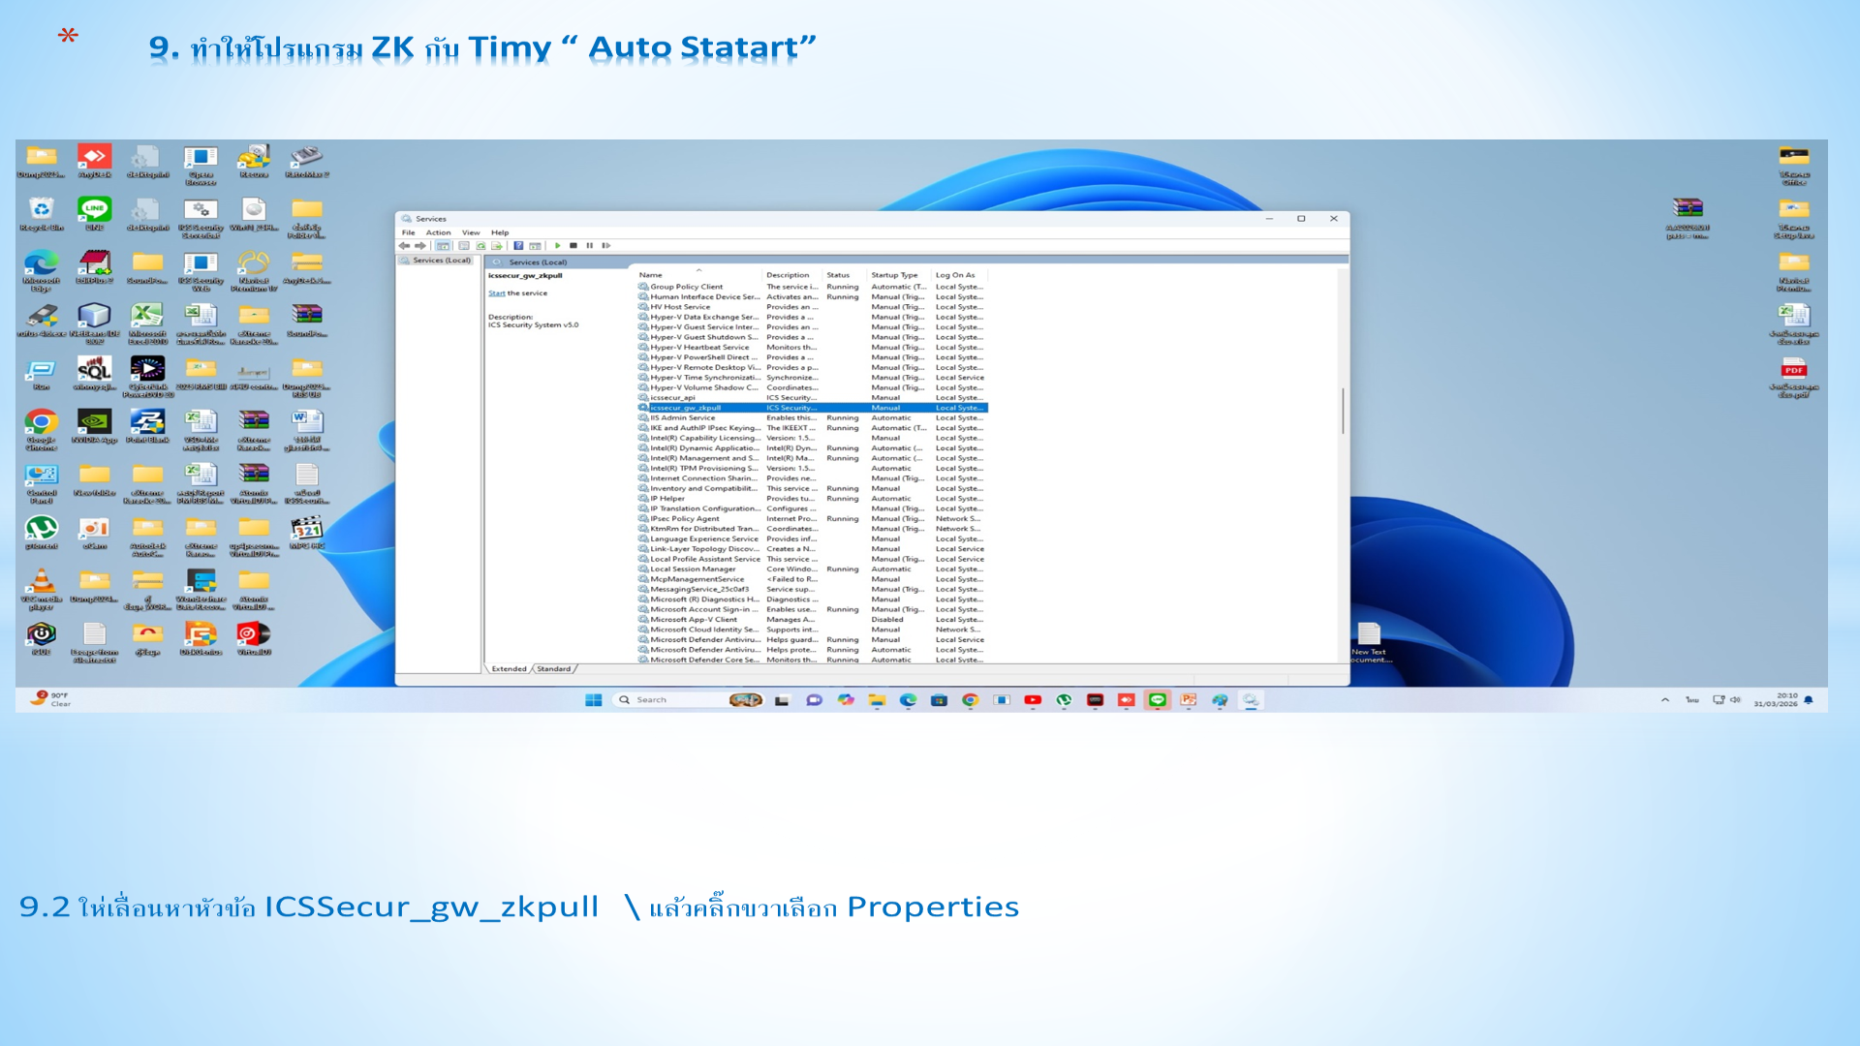Open Control Panel desktop shortcut
The height and width of the screenshot is (1046, 1860).
click(x=41, y=483)
